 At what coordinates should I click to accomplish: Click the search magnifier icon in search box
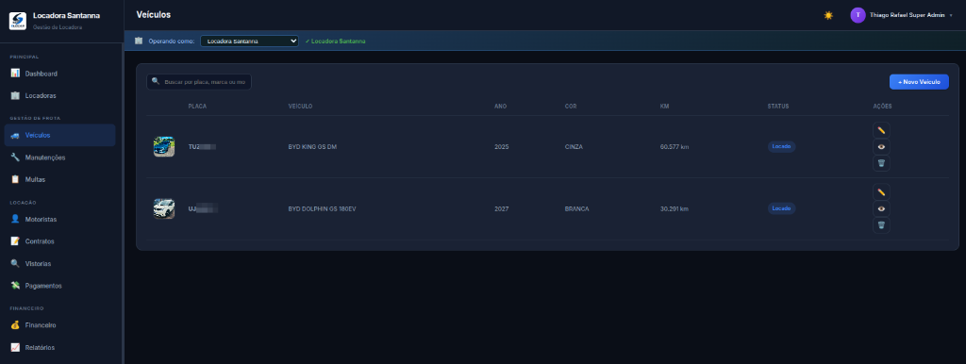(x=156, y=81)
